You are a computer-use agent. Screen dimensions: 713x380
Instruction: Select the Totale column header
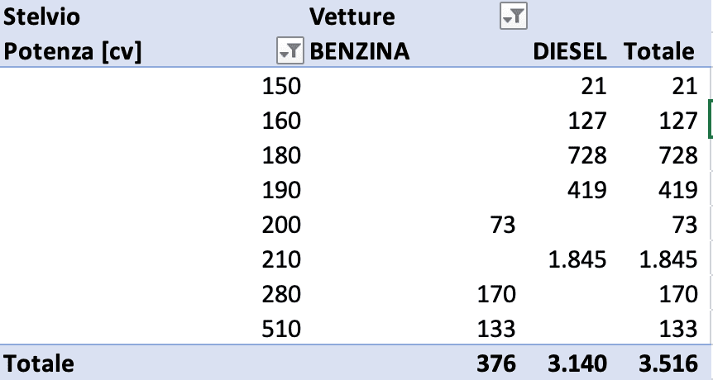(659, 51)
